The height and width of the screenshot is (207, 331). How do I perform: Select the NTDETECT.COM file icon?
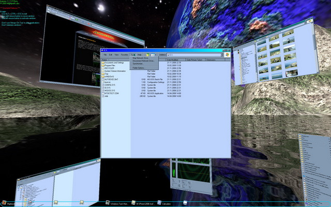(103, 93)
